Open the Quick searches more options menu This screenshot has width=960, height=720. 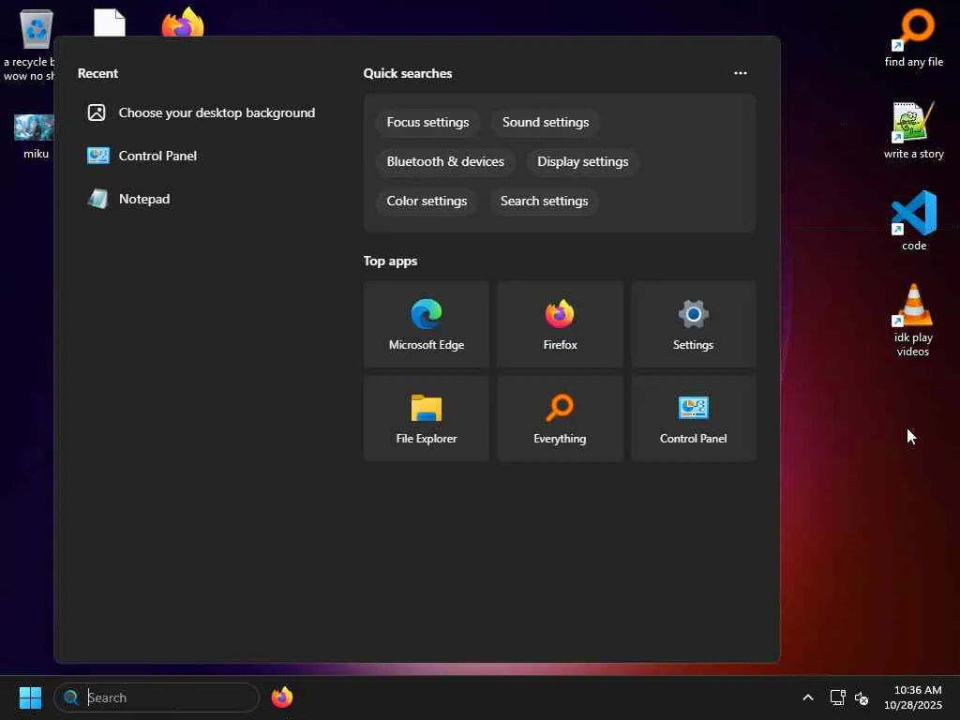tap(741, 73)
